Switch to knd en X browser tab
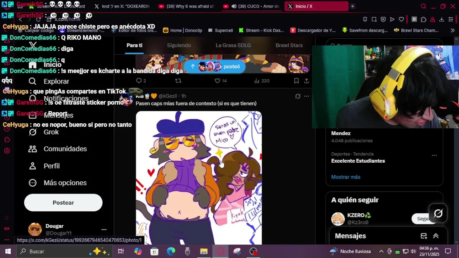 pyautogui.click(x=122, y=6)
